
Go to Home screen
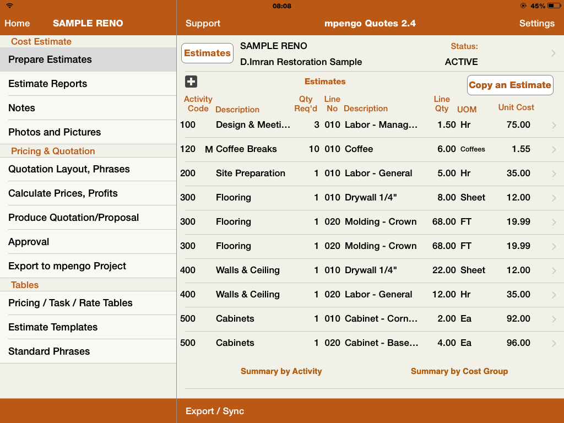coord(17,23)
